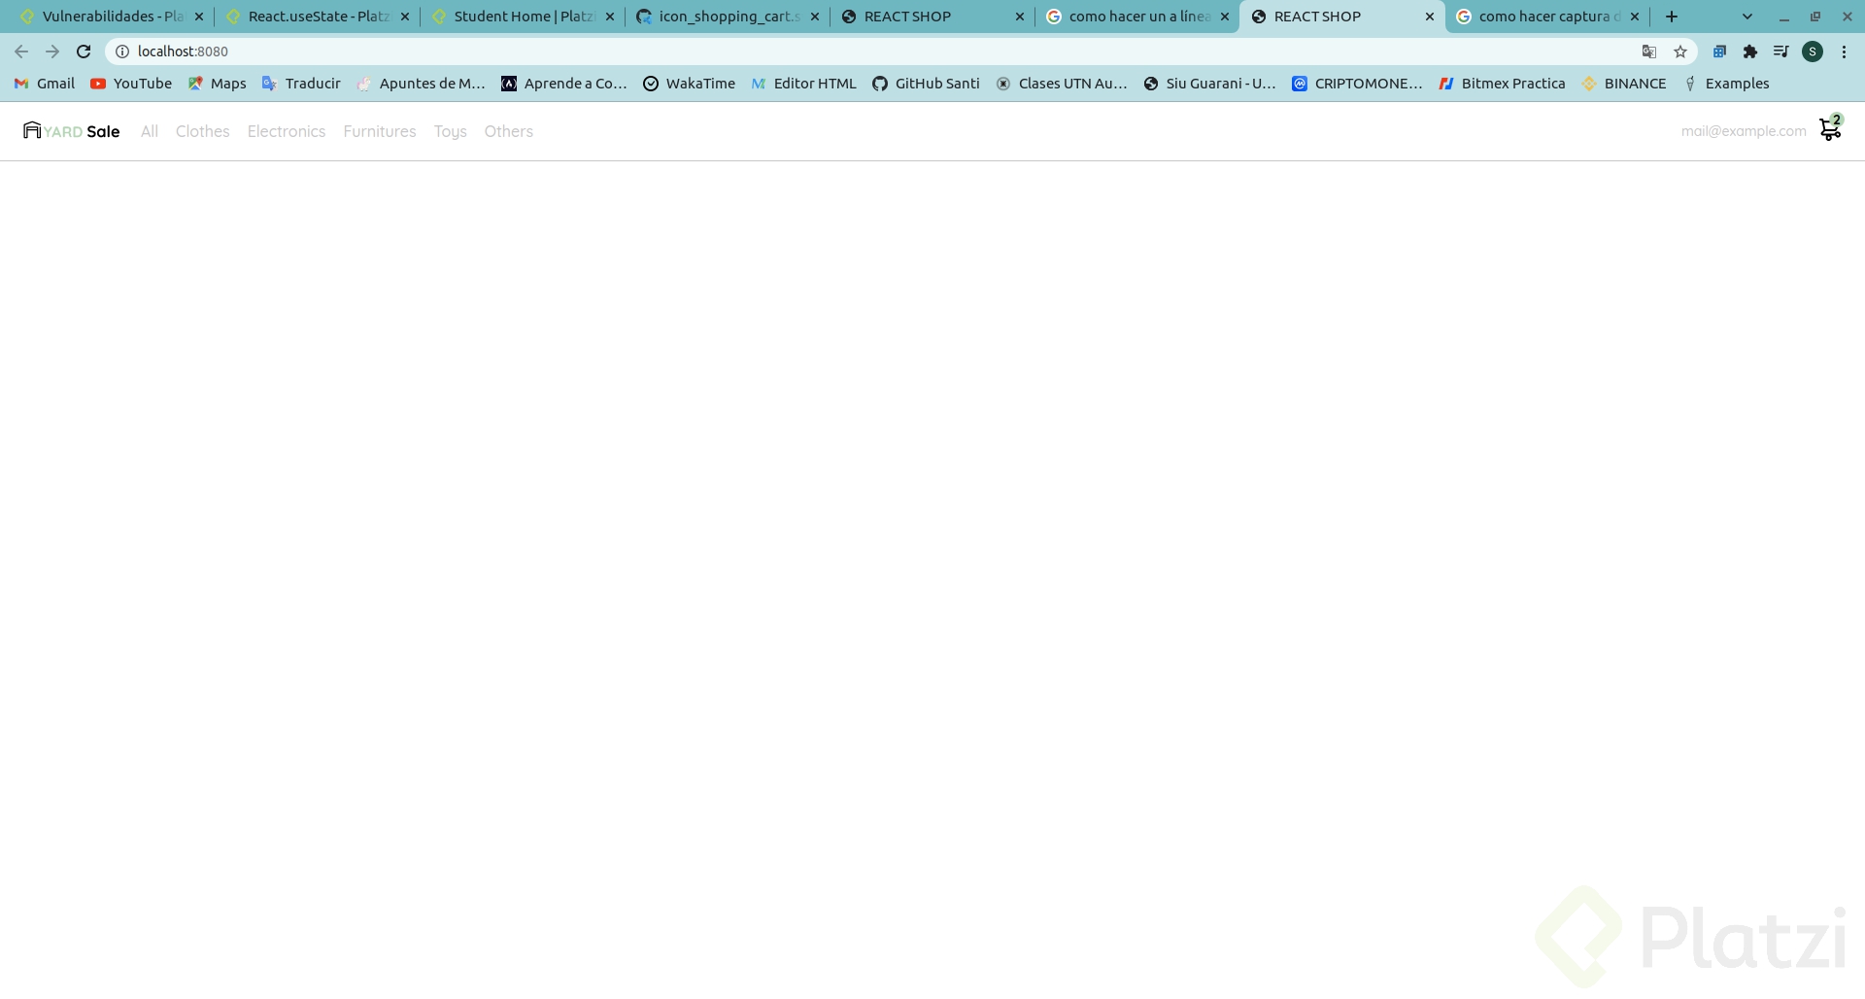Open the shopping cart with 2 items
The image size is (1865, 999).
click(1830, 129)
